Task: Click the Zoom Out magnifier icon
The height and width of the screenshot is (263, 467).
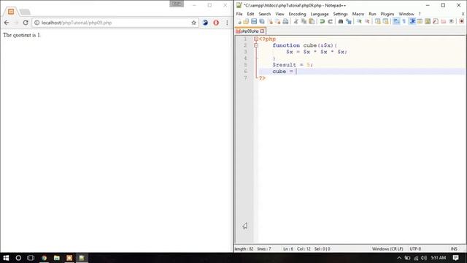Action: pos(367,21)
